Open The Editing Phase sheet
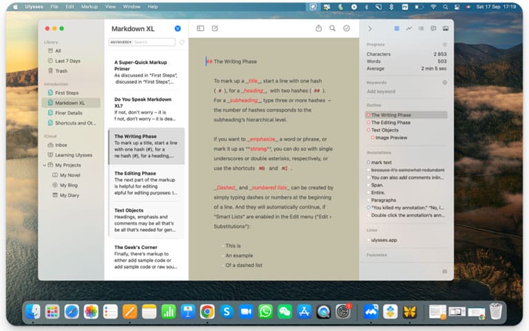Screen dimensions: 529x331 (147, 183)
